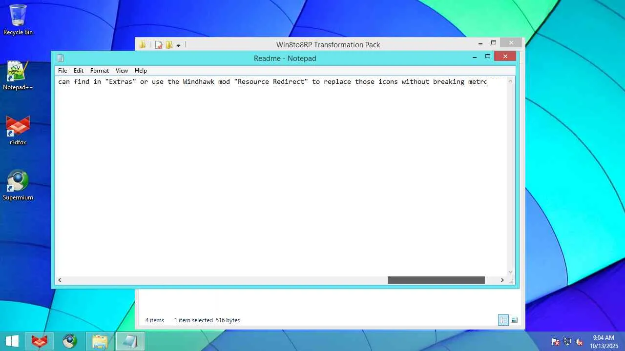
Task: Open the network icon in system tray
Action: click(x=567, y=342)
